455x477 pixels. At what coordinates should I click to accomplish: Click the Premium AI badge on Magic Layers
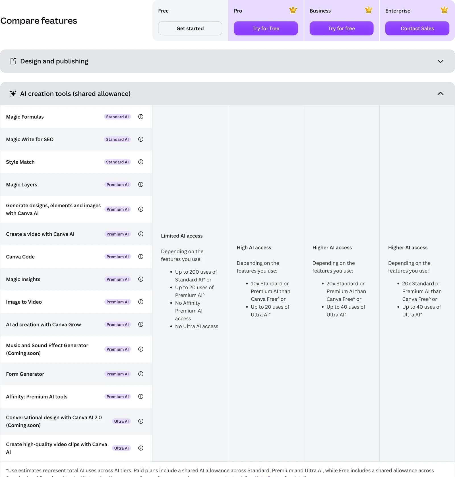(117, 185)
